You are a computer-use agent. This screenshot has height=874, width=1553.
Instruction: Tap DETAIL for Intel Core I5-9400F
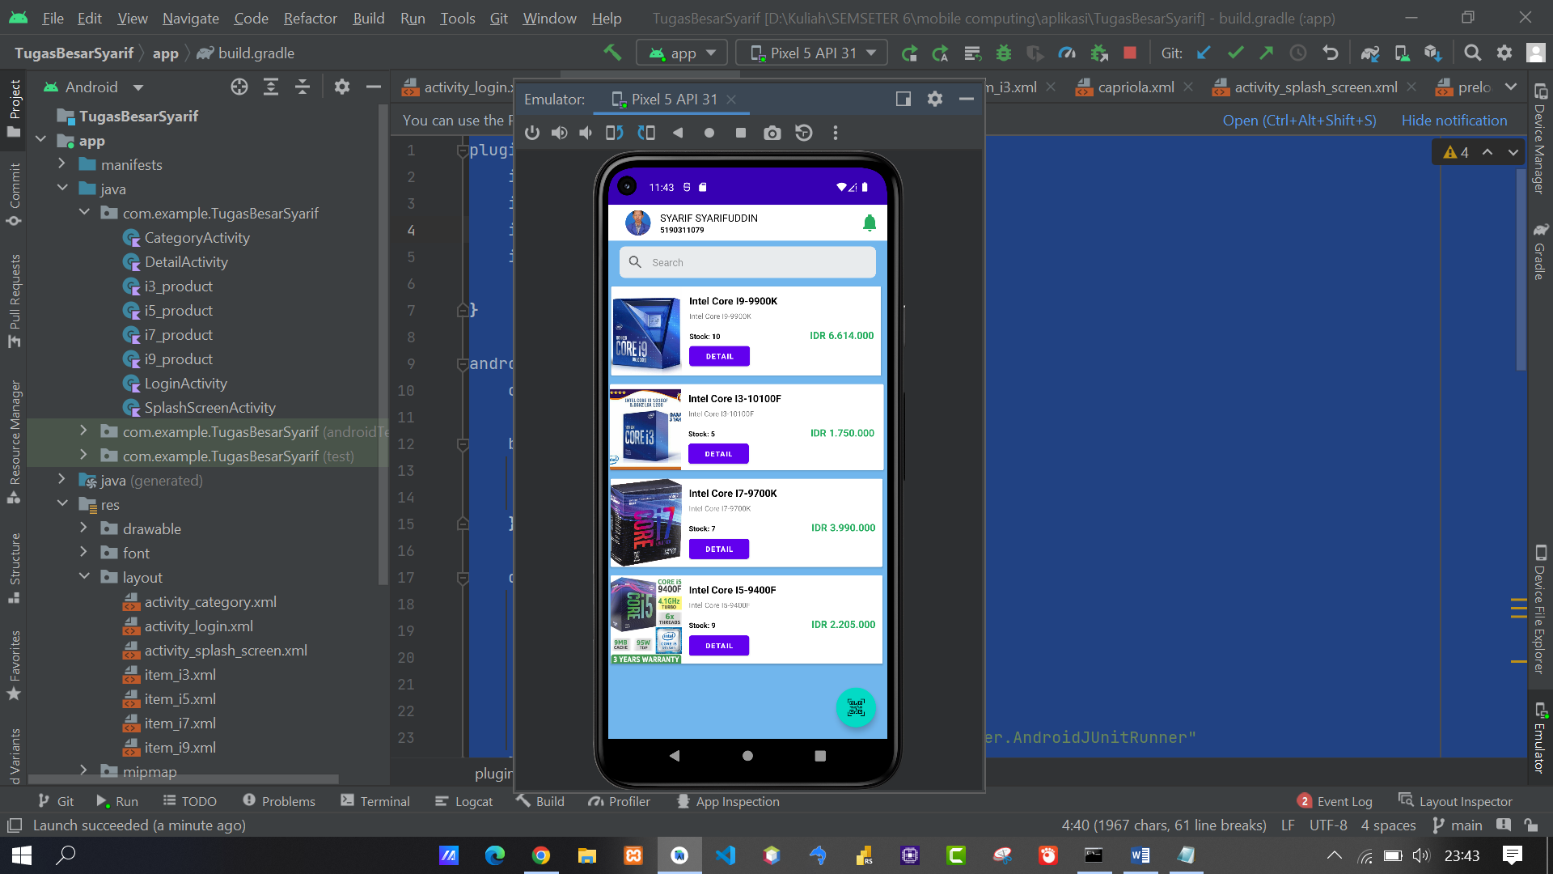pyautogui.click(x=719, y=646)
